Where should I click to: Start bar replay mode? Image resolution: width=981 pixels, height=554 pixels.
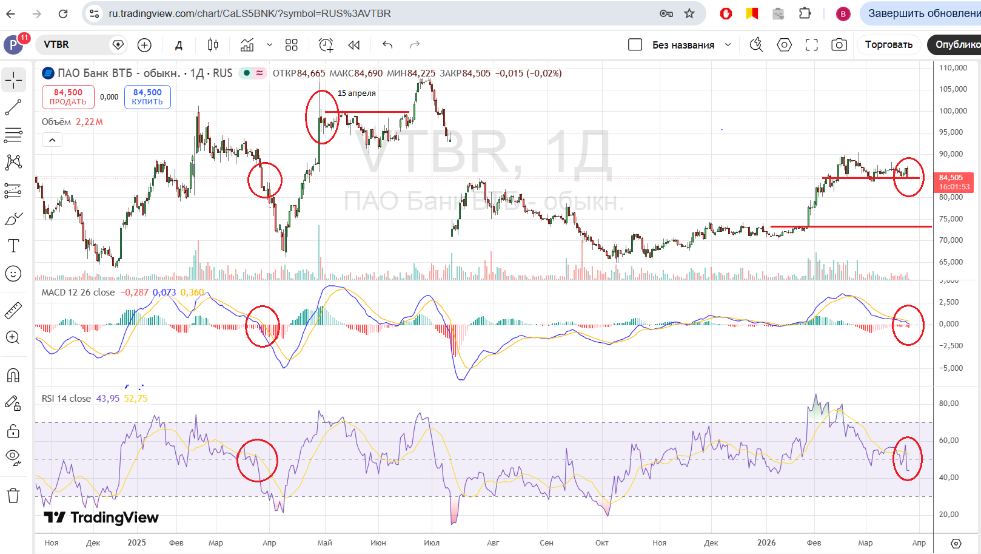coord(354,45)
